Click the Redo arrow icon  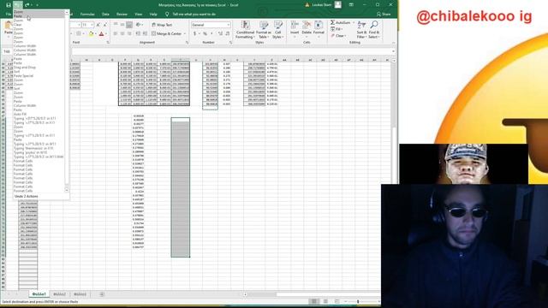(27, 5)
